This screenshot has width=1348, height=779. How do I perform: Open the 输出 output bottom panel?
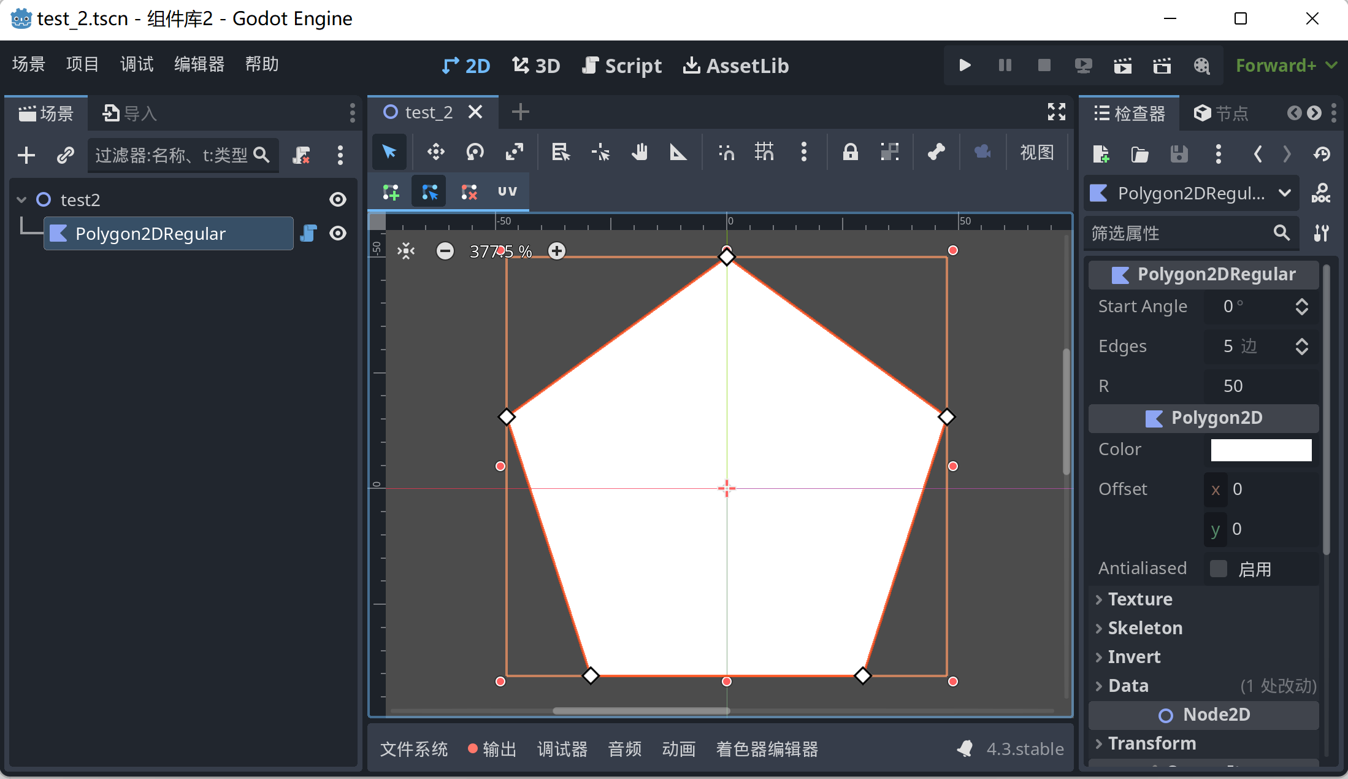click(x=492, y=749)
